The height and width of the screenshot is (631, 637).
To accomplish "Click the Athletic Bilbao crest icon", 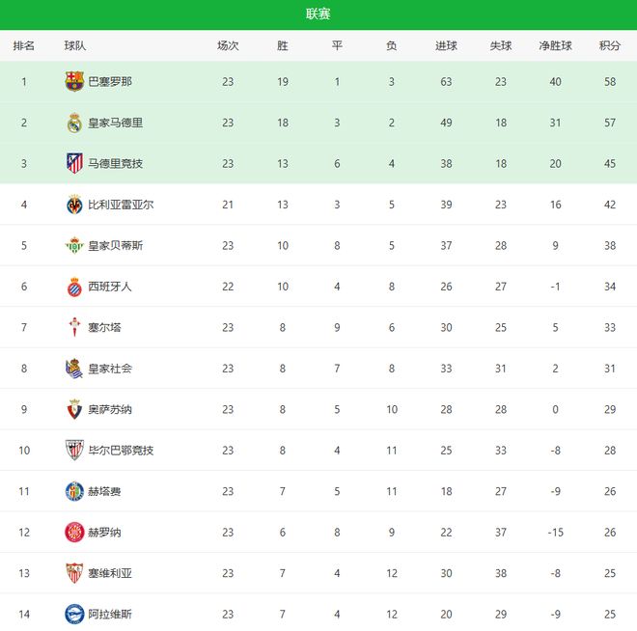I will tap(74, 451).
